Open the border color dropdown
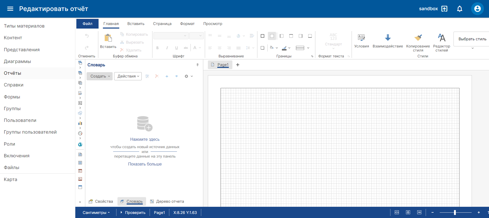Image resolution: width=489 pixels, height=218 pixels. 286,48
